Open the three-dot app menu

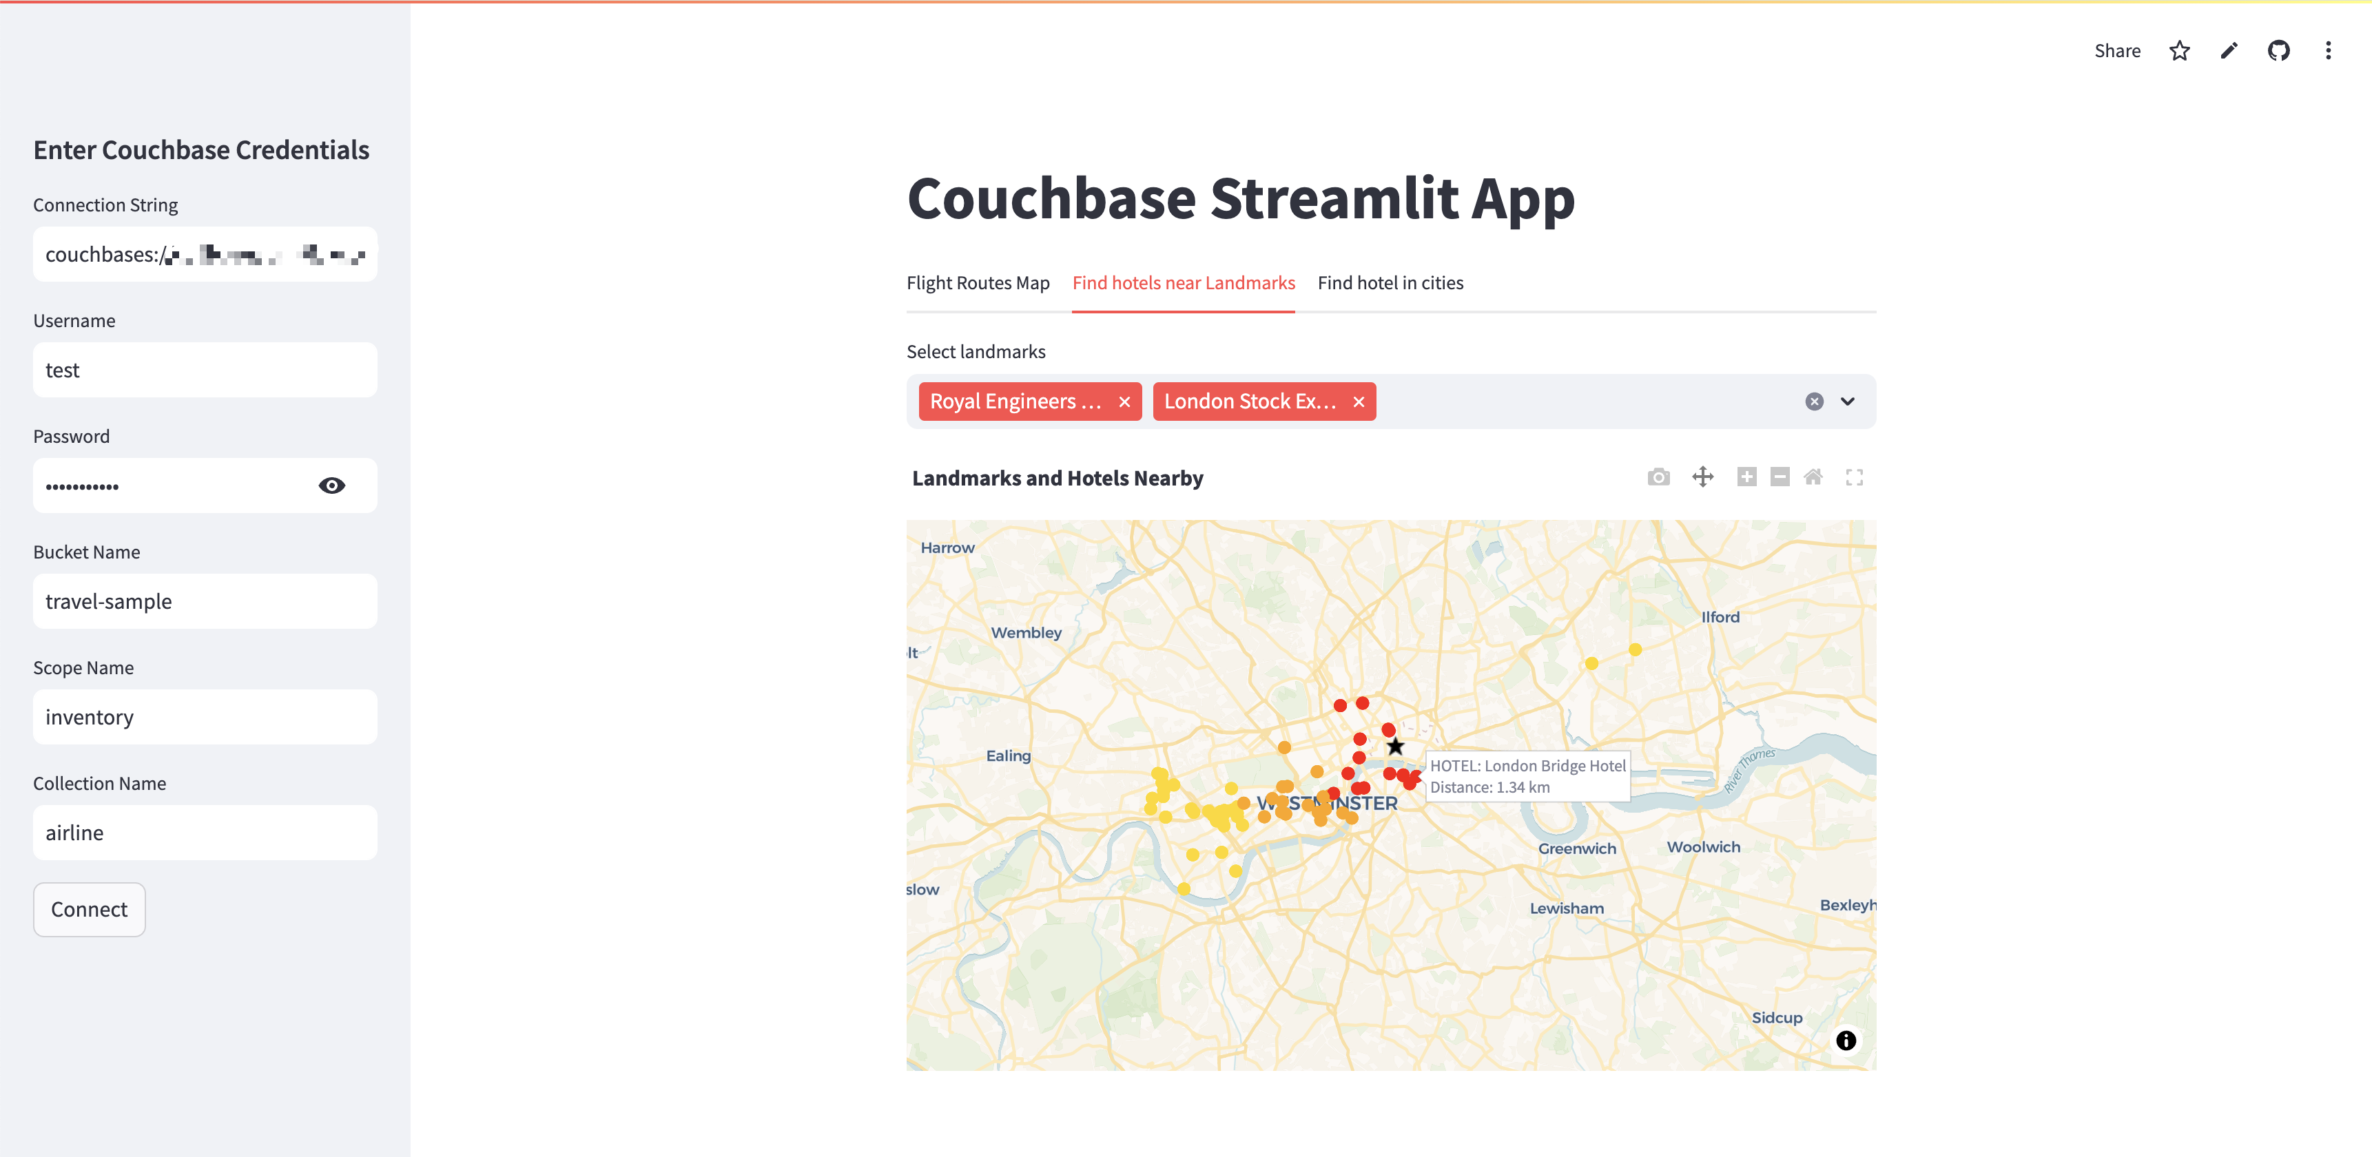pos(2328,51)
